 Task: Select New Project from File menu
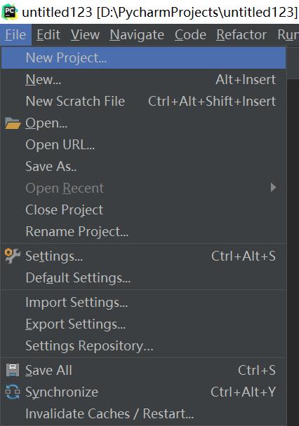143,58
